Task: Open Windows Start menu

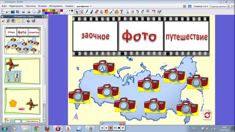Action: (4, 129)
